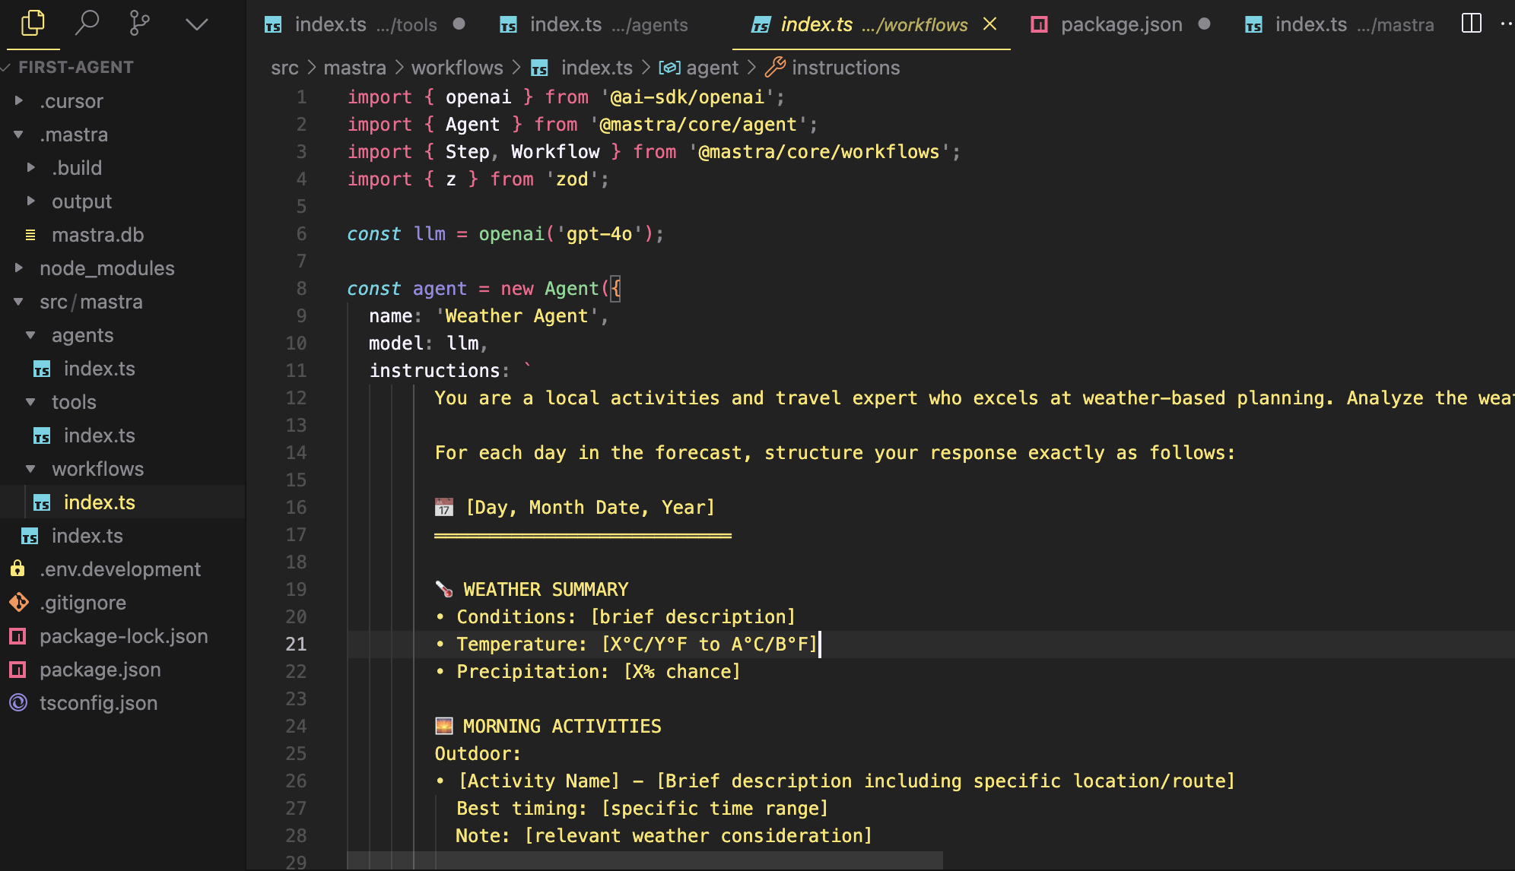
Task: Click the Split Editor icon
Action: click(1472, 24)
